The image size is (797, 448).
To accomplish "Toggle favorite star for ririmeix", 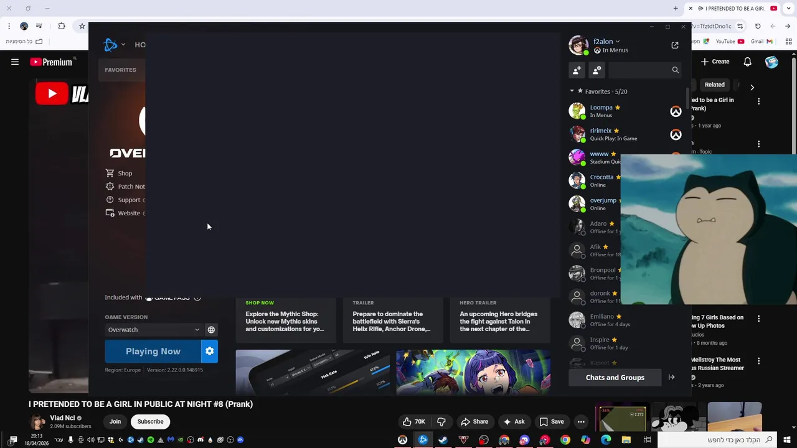I will point(616,131).
